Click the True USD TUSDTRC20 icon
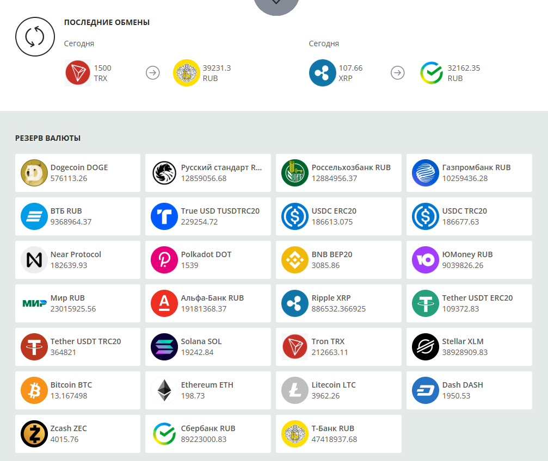Viewport: 548px width, 461px height. [164, 216]
